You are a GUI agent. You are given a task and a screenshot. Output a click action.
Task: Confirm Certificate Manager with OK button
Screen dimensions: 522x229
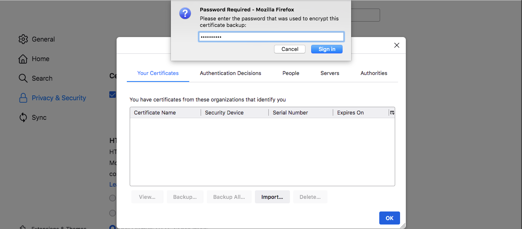coord(389,218)
